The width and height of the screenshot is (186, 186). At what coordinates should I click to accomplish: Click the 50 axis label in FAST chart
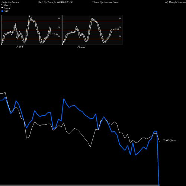[x=59, y=27]
